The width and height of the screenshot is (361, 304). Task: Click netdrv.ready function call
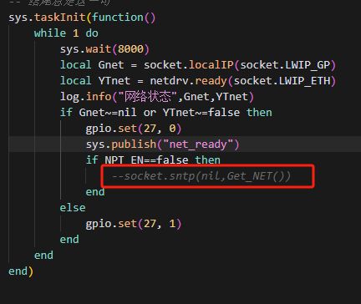click(189, 81)
